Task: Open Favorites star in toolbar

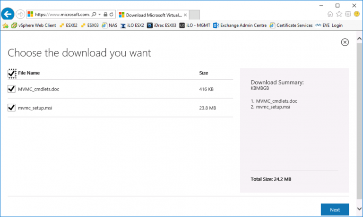Action: [339, 14]
